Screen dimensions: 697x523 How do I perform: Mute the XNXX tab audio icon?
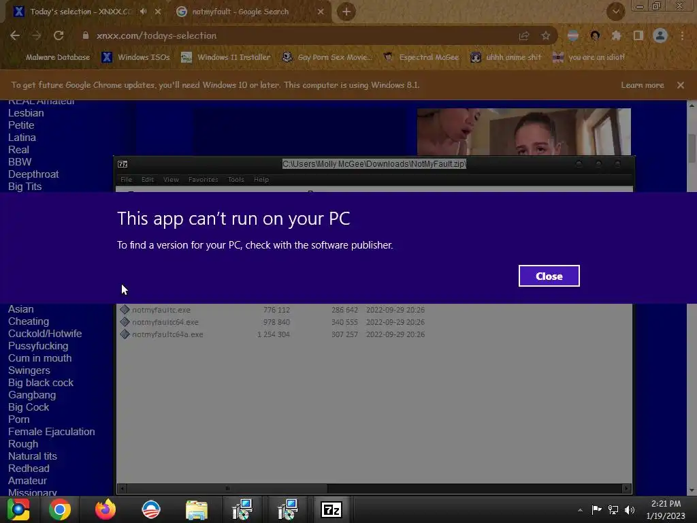pos(143,12)
